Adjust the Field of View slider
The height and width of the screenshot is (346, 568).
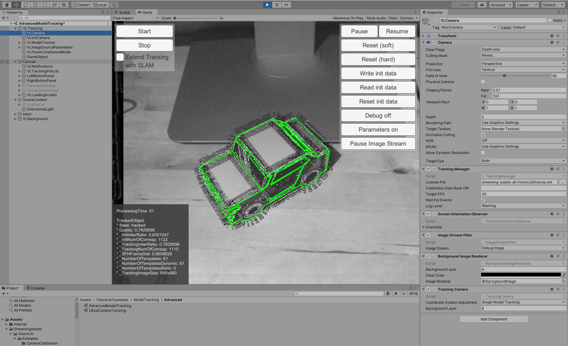[504, 76]
